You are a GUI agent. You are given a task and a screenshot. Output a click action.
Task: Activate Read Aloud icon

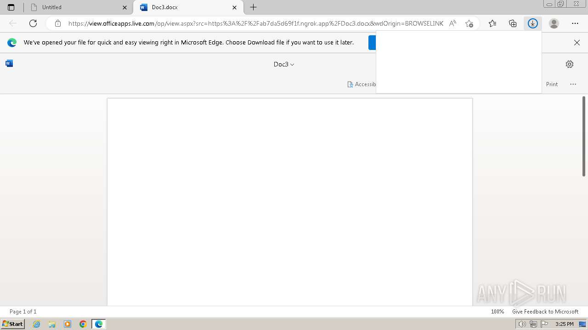click(453, 23)
